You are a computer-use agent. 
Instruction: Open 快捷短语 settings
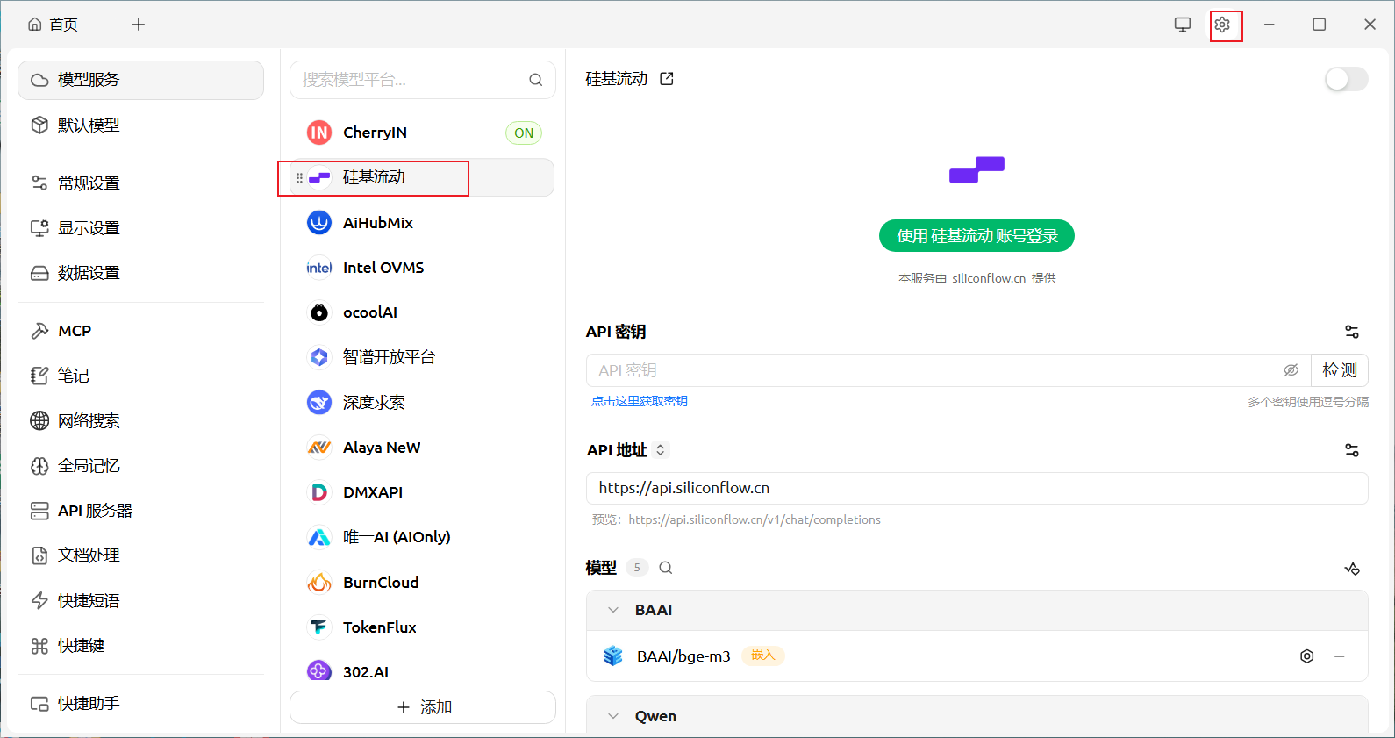(x=140, y=600)
